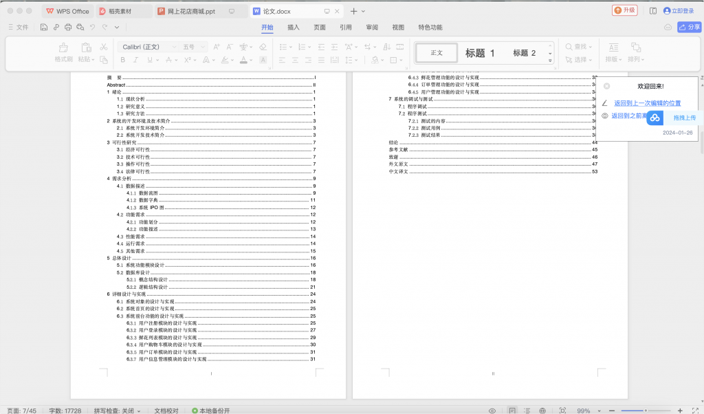Click the bold B icon
Viewport: 704px width, 414px height.
pos(123,60)
